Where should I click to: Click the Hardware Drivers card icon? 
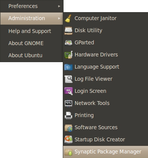(68, 55)
